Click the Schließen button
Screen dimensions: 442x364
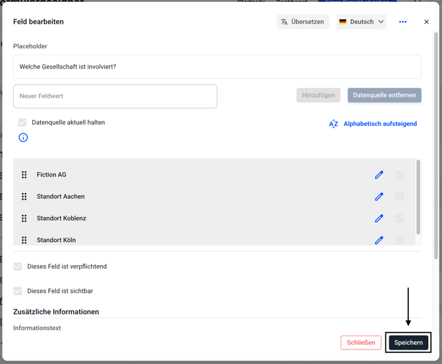(361, 342)
